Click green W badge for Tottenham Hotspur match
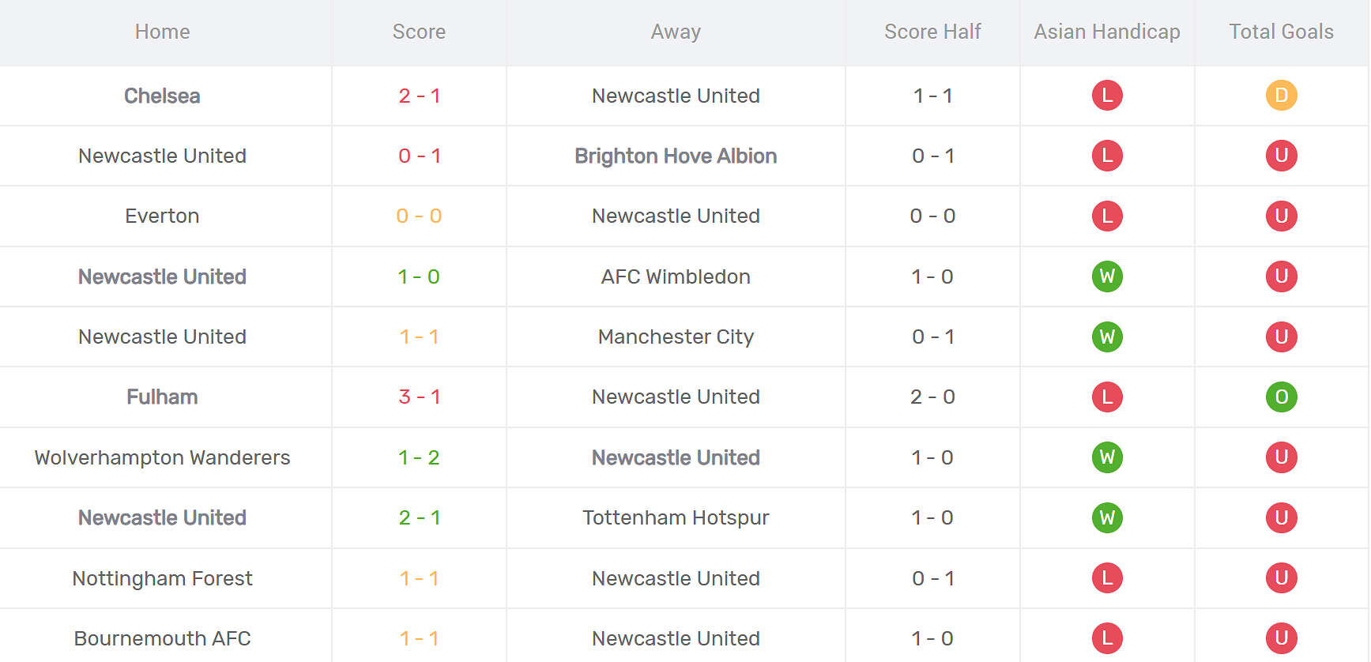This screenshot has height=662, width=1371. coord(1107,517)
